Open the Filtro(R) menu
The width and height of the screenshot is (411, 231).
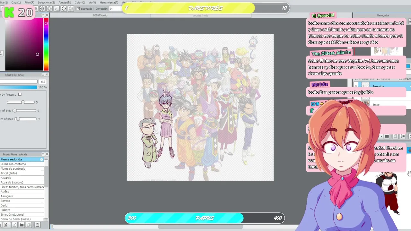point(29,3)
